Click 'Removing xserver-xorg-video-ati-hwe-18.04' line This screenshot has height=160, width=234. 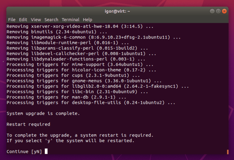[80, 27]
